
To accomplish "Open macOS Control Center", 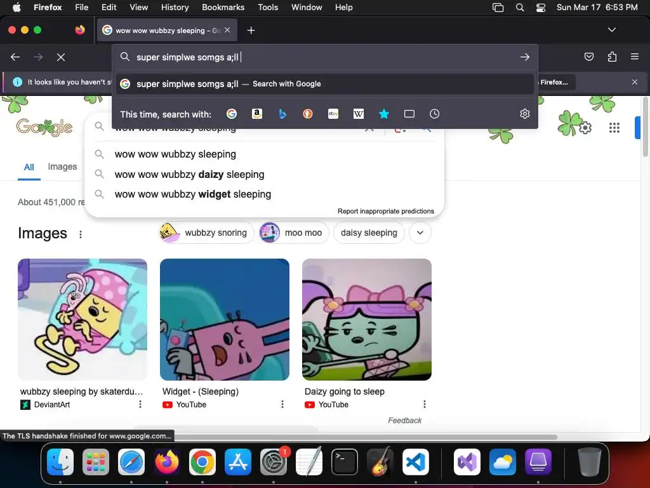I will tap(541, 8).
